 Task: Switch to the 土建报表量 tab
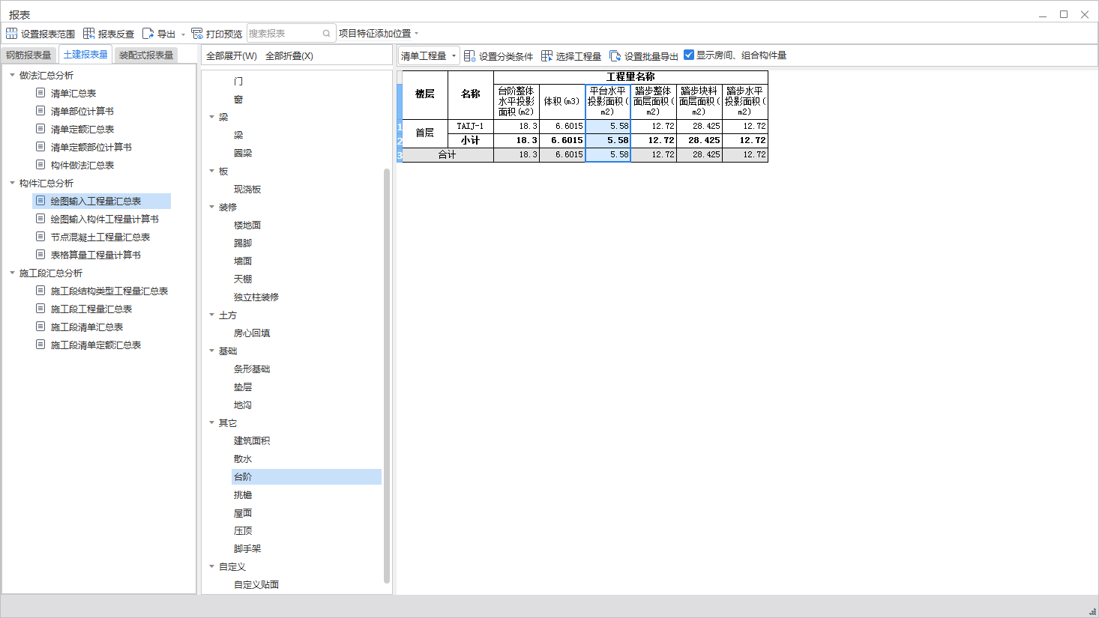pyautogui.click(x=85, y=55)
